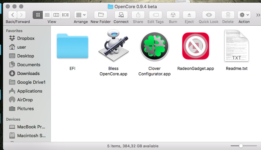This screenshot has width=261, height=150.
Task: Click the Burn disc toolbar icon
Action: coord(173,15)
